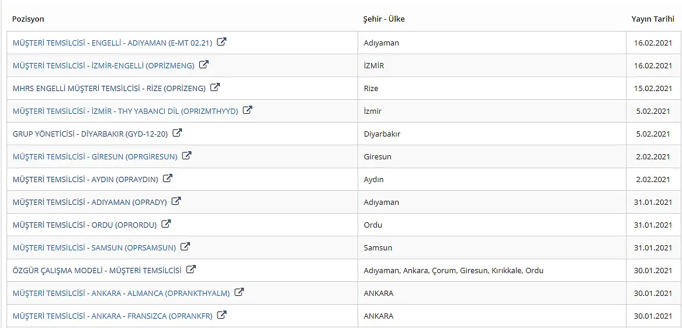Open Ankara Fransızca (OPRANKFR) job link
This screenshot has height=328, width=682.
(113, 316)
